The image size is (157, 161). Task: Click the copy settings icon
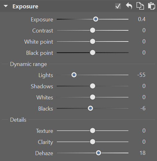(x=140, y=6)
